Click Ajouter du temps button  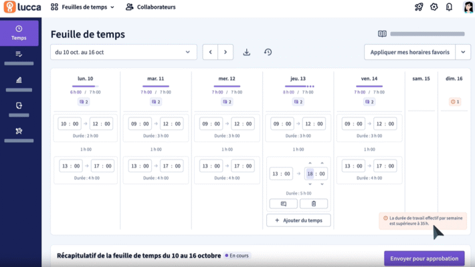[298, 220]
